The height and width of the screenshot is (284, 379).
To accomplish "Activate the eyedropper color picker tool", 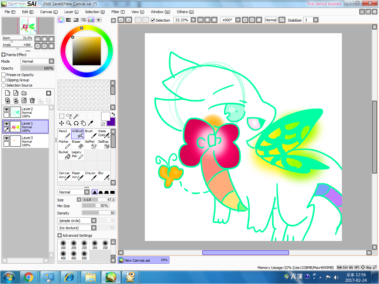I will click(x=90, y=123).
